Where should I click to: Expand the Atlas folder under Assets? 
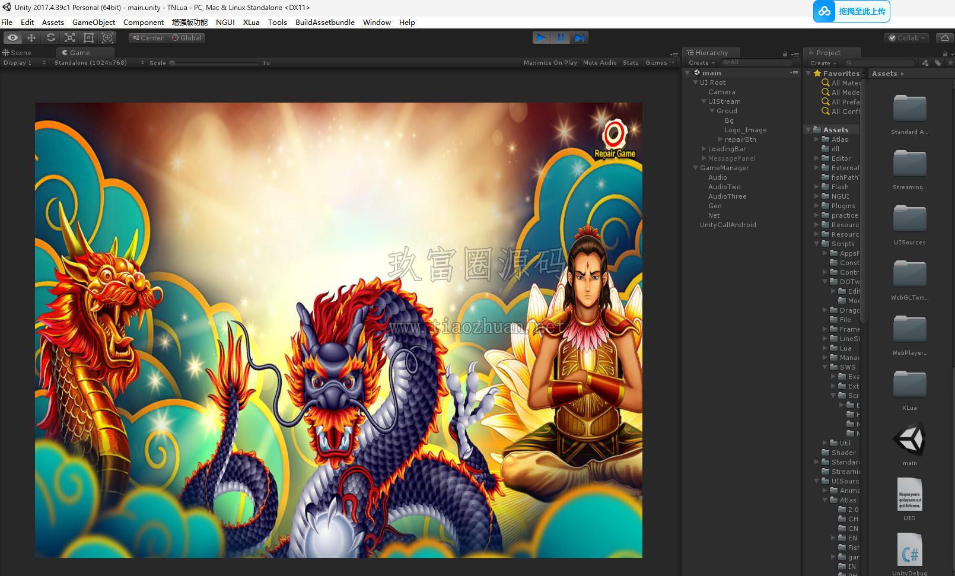coord(817,139)
